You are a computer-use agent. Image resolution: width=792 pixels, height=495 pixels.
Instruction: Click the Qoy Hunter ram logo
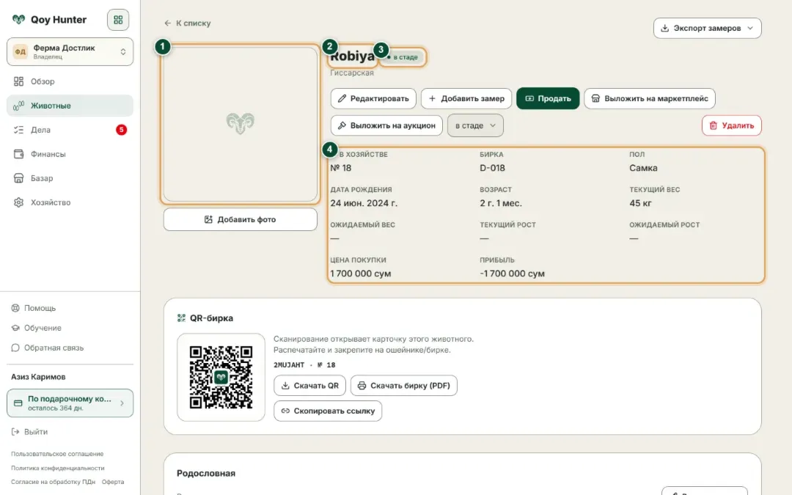tap(18, 20)
